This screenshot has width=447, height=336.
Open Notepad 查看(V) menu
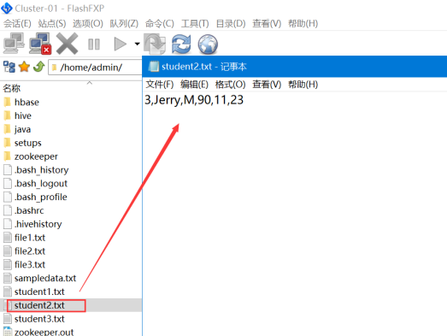(267, 85)
